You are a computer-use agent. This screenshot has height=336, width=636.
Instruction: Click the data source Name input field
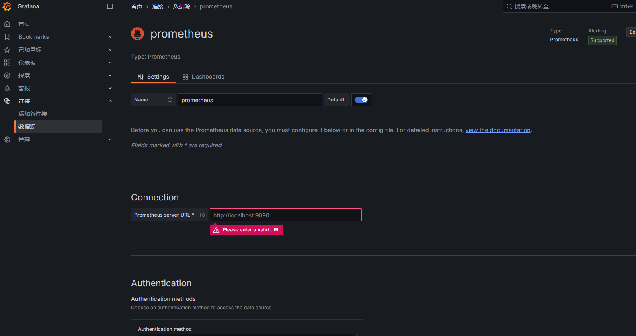[x=250, y=100]
